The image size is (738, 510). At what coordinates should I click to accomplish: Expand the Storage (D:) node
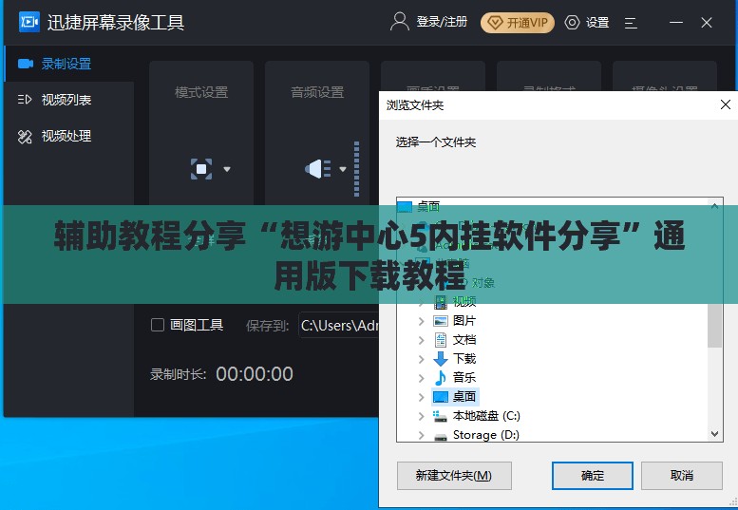(422, 435)
